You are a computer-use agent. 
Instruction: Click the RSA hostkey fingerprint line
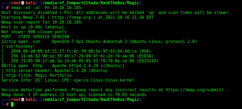(x=76, y=51)
